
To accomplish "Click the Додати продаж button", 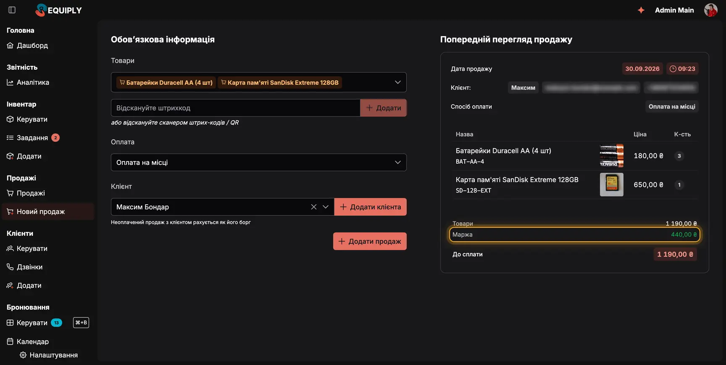I will tap(370, 241).
